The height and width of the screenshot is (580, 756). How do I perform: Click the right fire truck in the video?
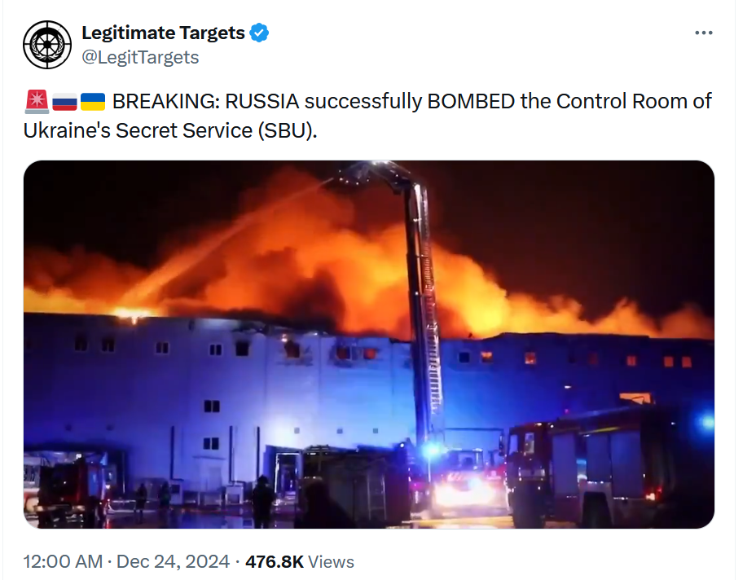pyautogui.click(x=593, y=467)
